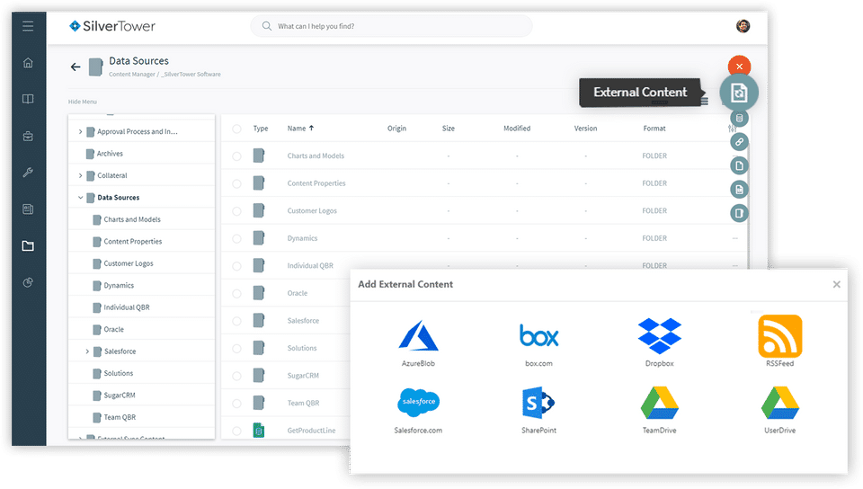
Task: Close the floating action menu with orange X
Action: pos(739,67)
